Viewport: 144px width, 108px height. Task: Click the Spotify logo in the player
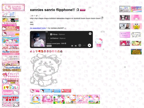tap(90, 34)
